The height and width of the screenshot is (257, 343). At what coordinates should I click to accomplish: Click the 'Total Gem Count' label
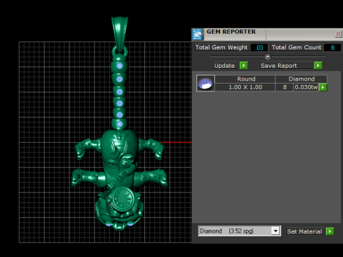click(x=297, y=47)
